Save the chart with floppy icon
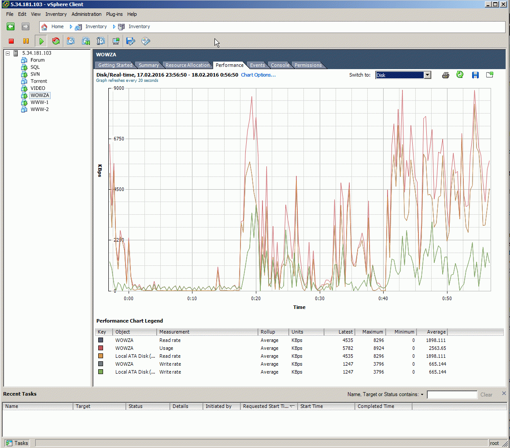510x448 pixels. (475, 75)
